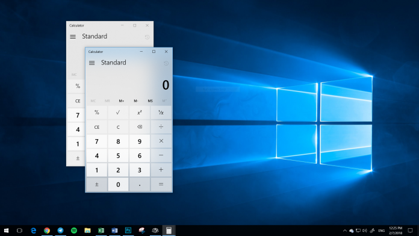The height and width of the screenshot is (236, 419).
Task: Open history in the front Calculator
Action: click(x=166, y=63)
